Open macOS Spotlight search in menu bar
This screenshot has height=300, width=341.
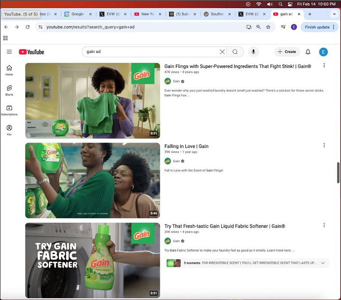pyautogui.click(x=280, y=4)
